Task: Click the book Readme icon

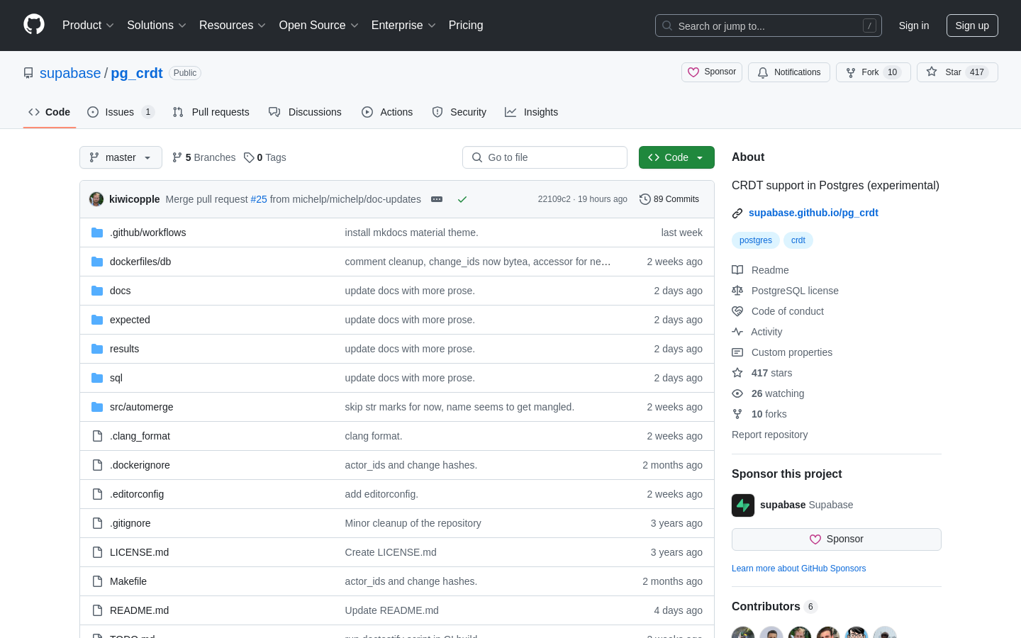Action: pos(737,270)
